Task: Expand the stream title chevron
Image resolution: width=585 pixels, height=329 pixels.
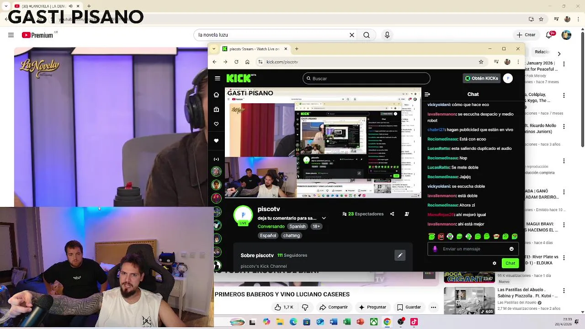Action: click(x=324, y=218)
